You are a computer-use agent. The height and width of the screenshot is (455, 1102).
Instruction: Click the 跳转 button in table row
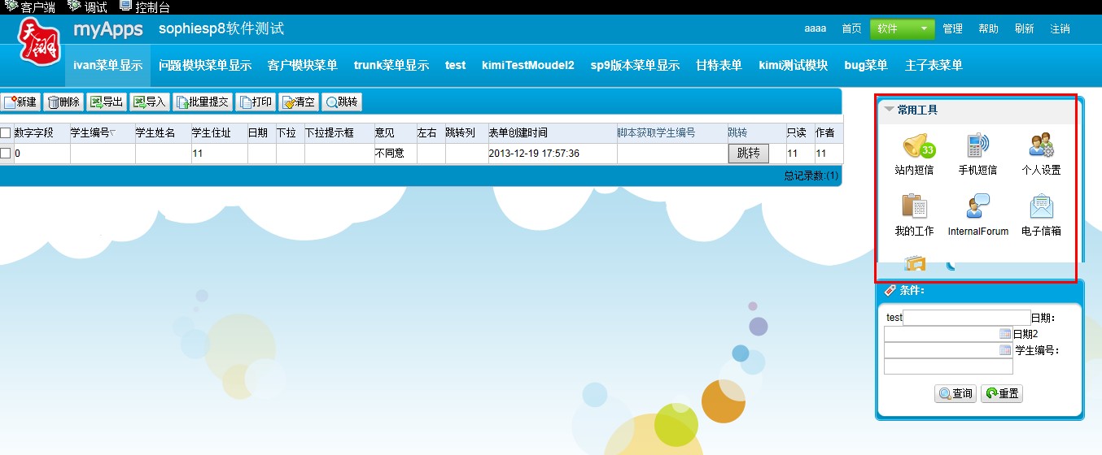pos(748,153)
